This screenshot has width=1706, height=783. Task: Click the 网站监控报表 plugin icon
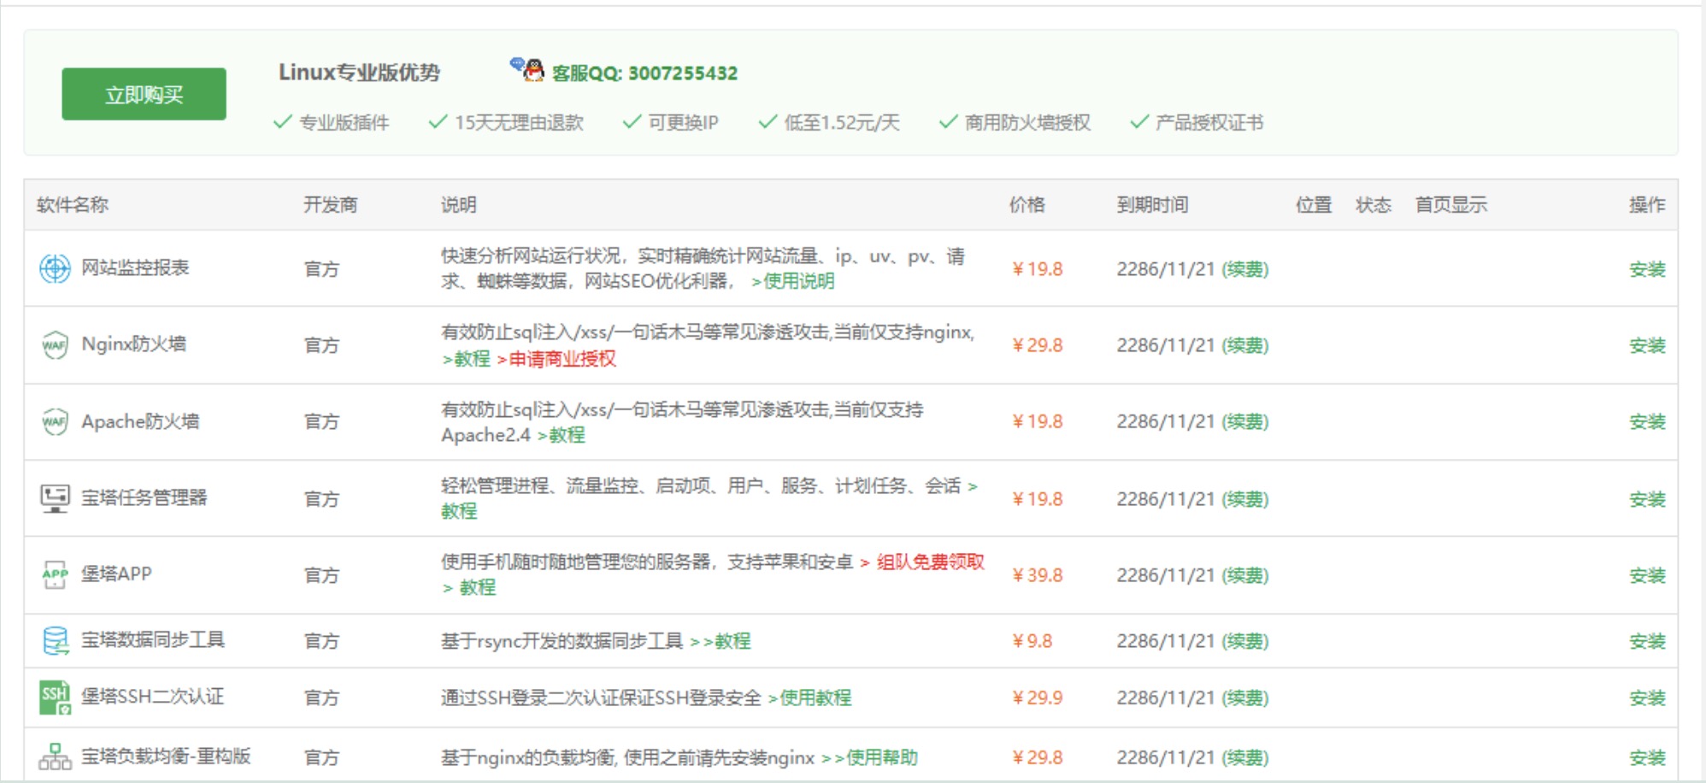tap(55, 268)
